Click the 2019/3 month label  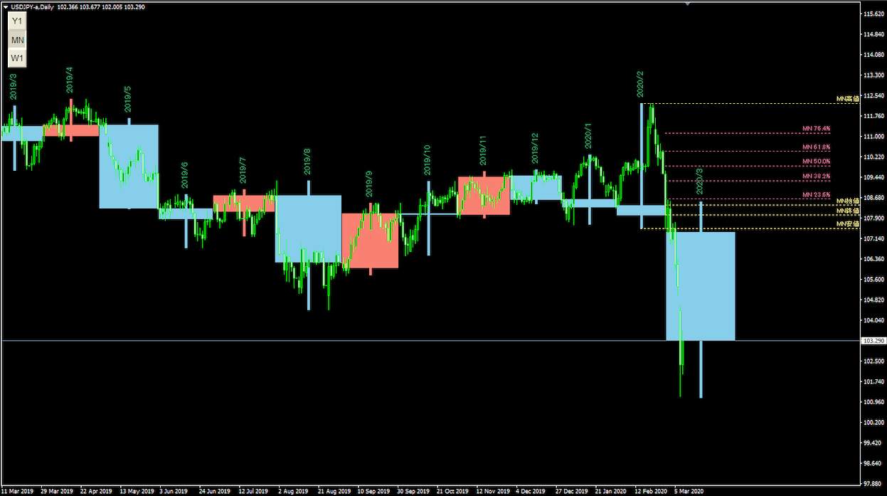tap(14, 86)
